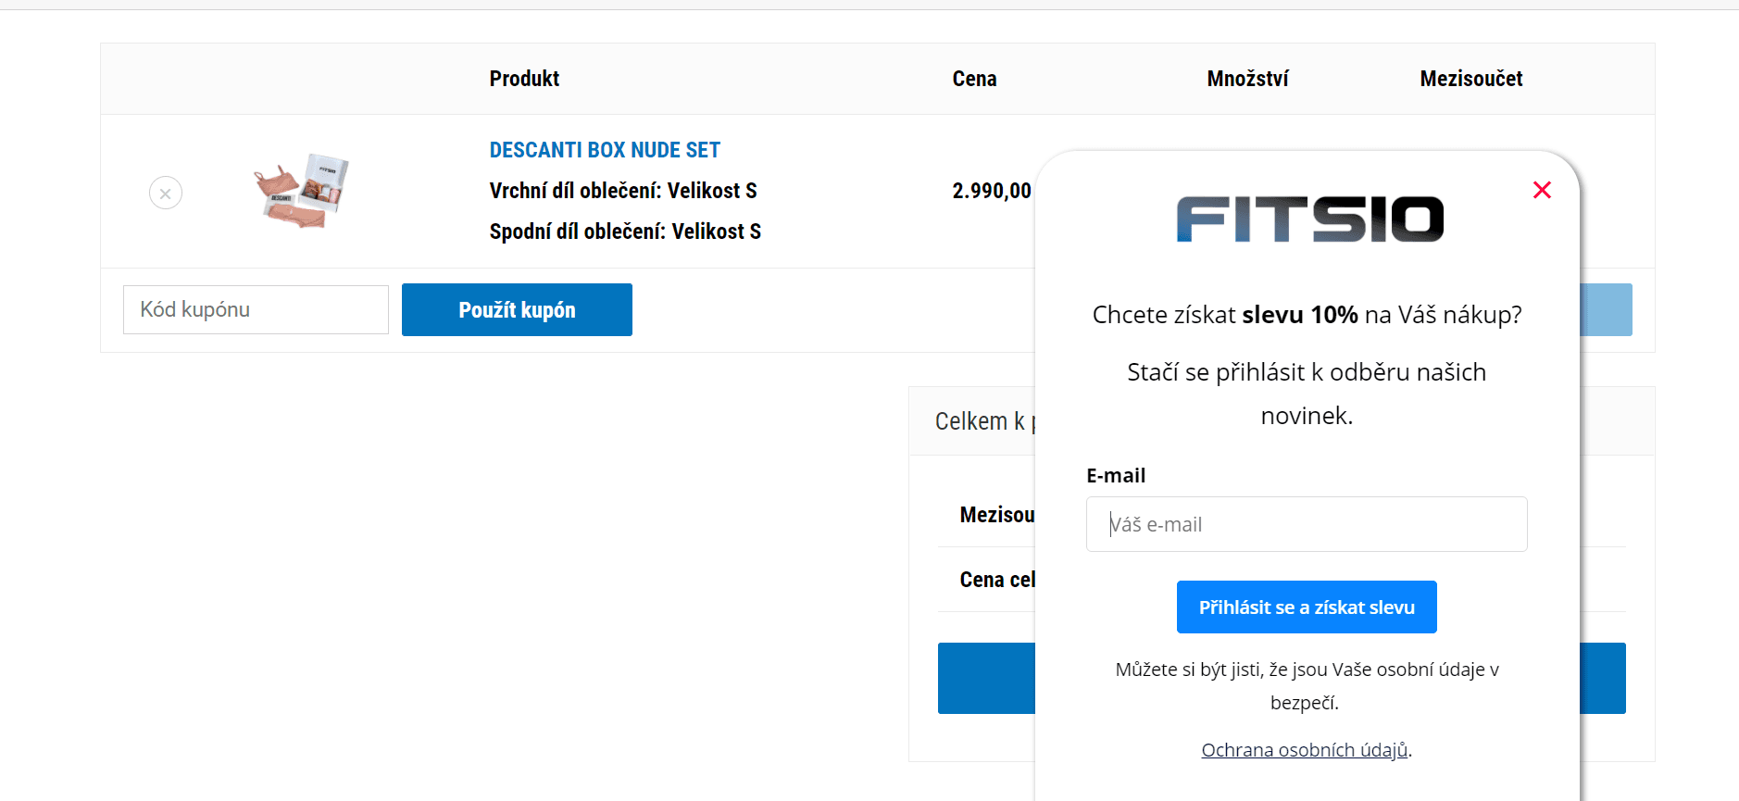This screenshot has width=1739, height=801.
Task: Click Vrchní díl oblečení size text
Action: 623,191
